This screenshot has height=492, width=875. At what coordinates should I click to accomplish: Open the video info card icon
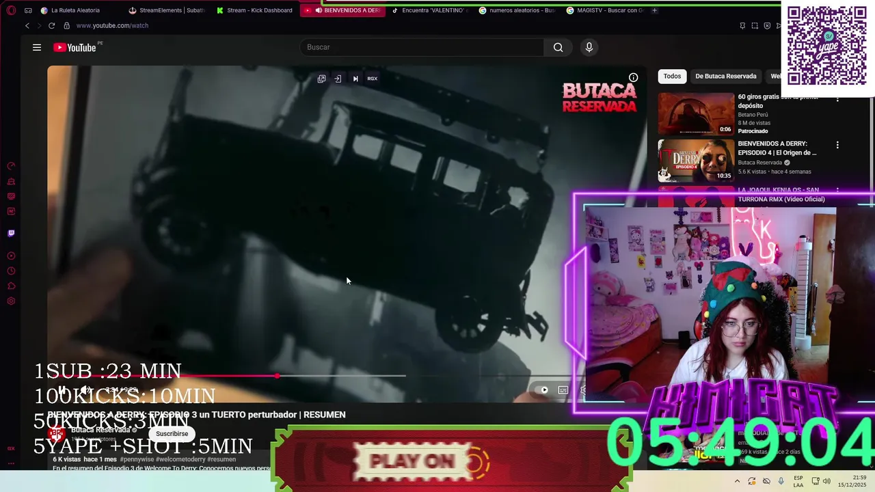tap(634, 77)
